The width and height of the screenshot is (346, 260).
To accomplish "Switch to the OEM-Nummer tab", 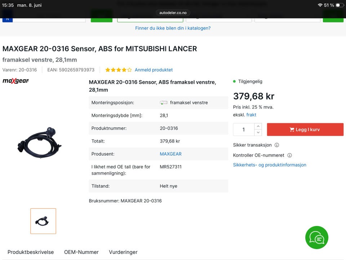I will point(81,252).
